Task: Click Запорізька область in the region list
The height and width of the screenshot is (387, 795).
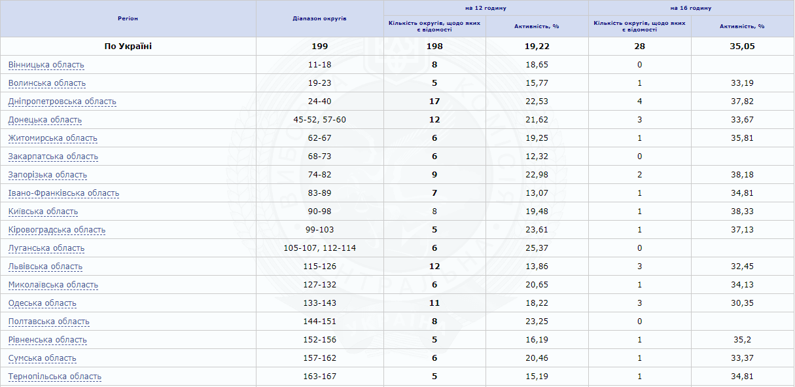Action: [48, 175]
